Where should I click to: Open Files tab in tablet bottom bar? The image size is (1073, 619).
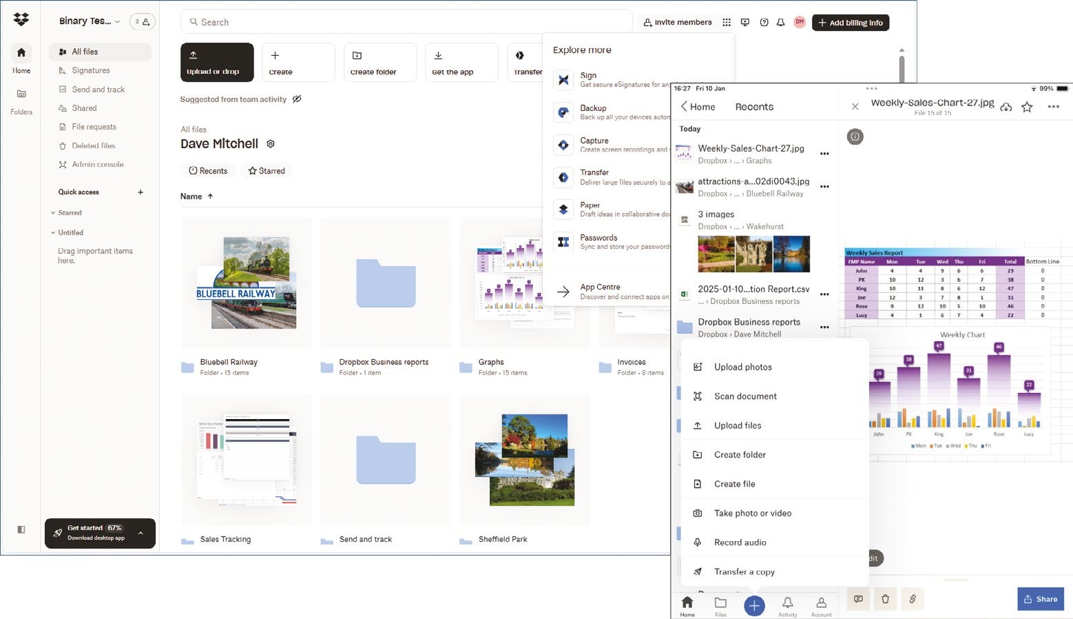[720, 607]
